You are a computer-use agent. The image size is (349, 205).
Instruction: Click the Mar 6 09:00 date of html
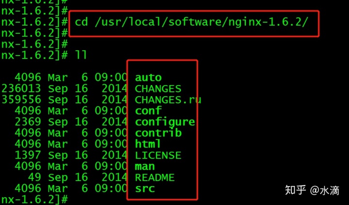point(88,144)
